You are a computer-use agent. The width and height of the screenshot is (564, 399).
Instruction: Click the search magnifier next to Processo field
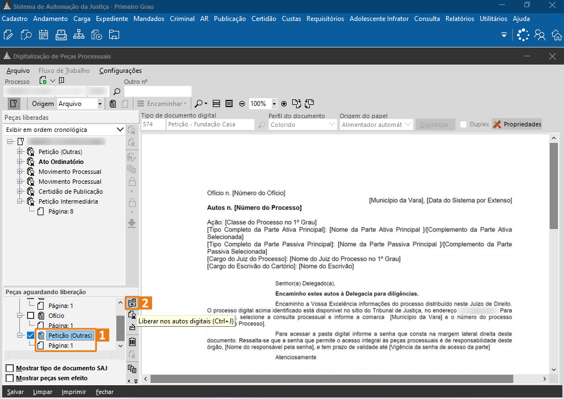point(116,92)
